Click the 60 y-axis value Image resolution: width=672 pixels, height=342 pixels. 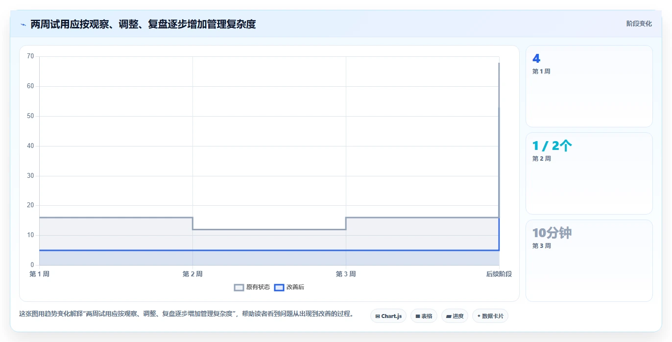point(30,86)
